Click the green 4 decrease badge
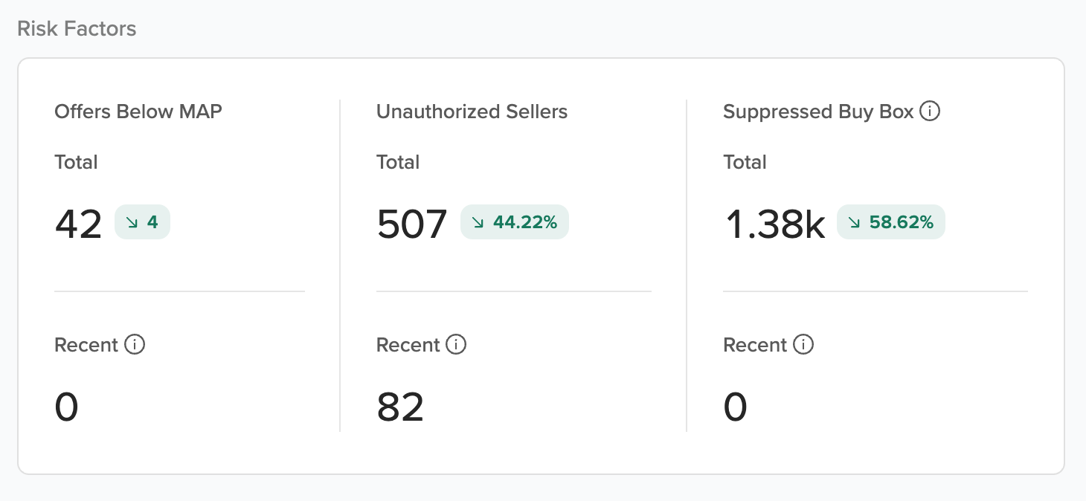The image size is (1086, 501). [x=142, y=222]
